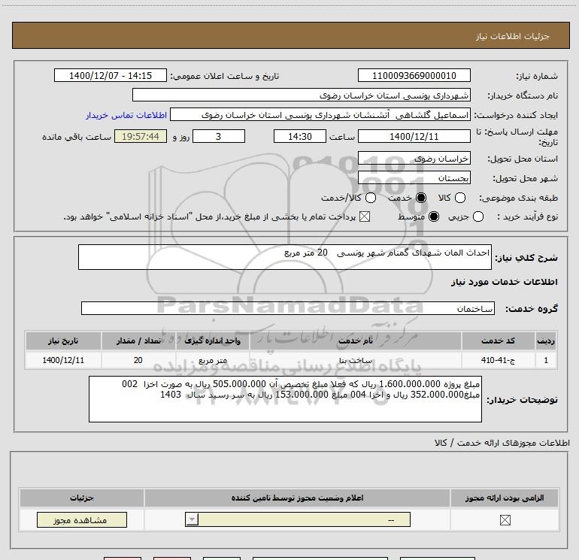Open اطلاعات تماس خریدار link

(126, 115)
